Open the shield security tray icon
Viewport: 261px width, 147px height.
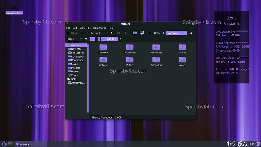point(235,144)
